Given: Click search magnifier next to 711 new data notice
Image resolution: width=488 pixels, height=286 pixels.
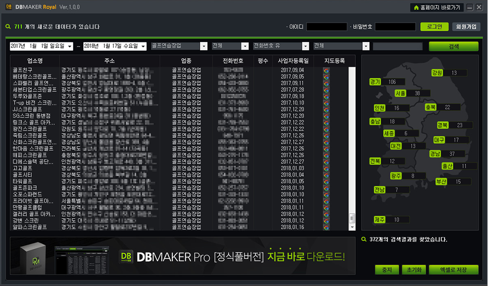Looking at the screenshot, I should (x=8, y=27).
